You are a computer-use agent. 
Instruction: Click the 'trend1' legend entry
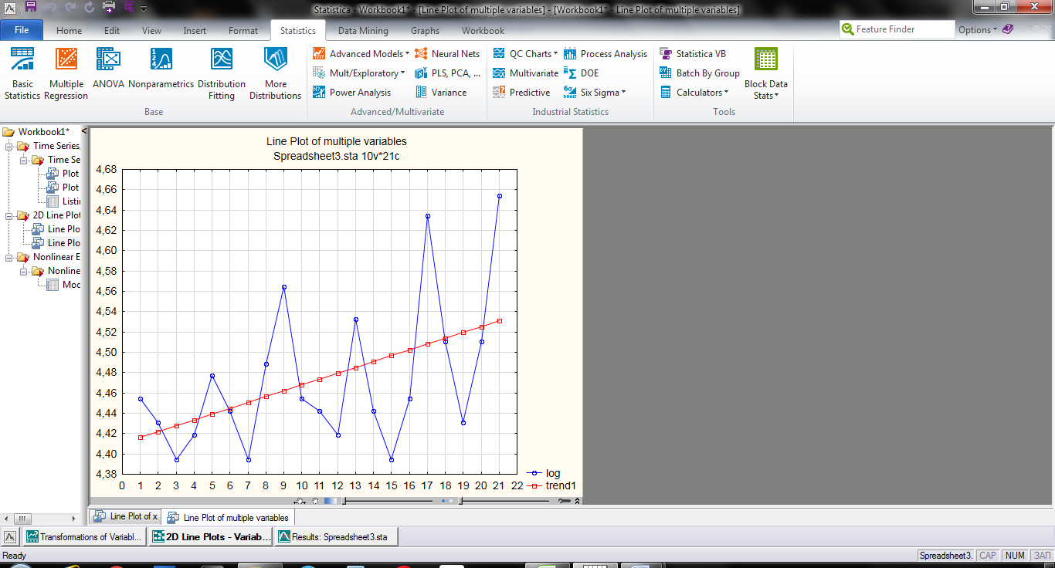(551, 485)
